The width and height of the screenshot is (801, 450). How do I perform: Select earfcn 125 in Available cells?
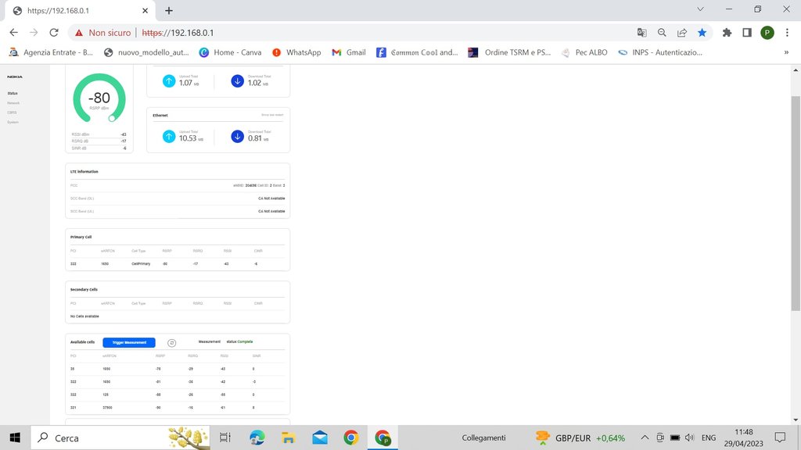pos(106,395)
